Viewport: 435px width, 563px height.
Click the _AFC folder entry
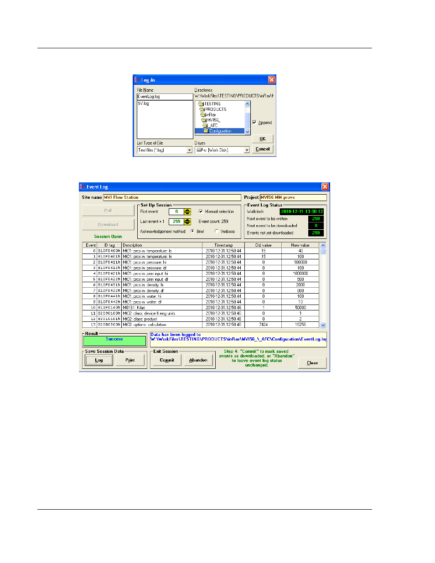[x=213, y=126]
